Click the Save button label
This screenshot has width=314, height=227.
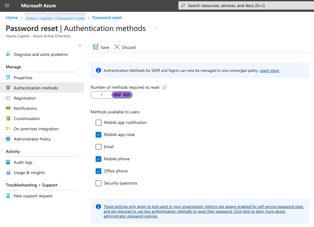point(105,47)
